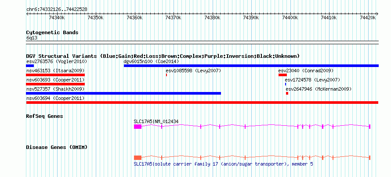The width and height of the screenshot is (391, 177).
Task: Open nsv527357 (Shaikh2009) variant label
Action: (x=55, y=89)
